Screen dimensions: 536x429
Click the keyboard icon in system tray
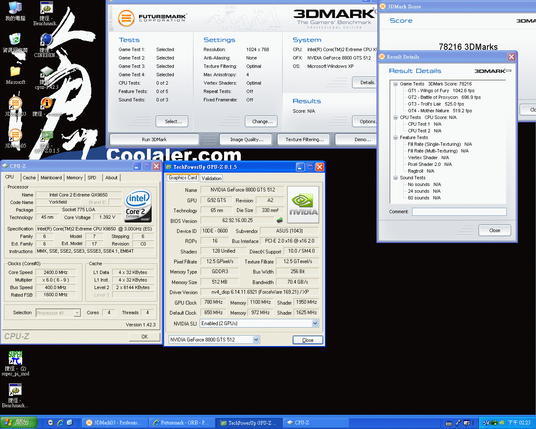coord(449,423)
